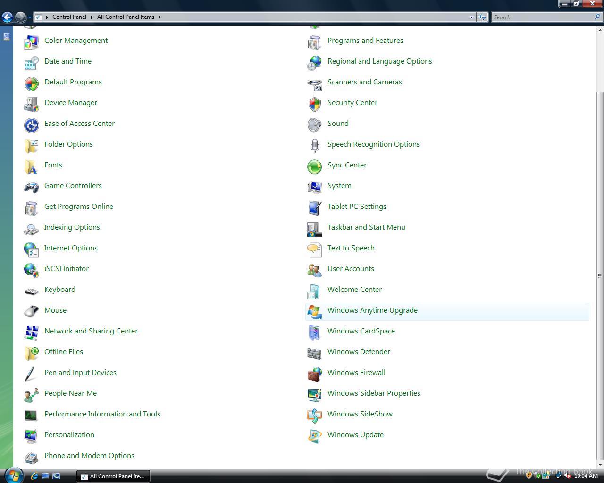Click All Control Panel Items breadcrumb

(126, 17)
